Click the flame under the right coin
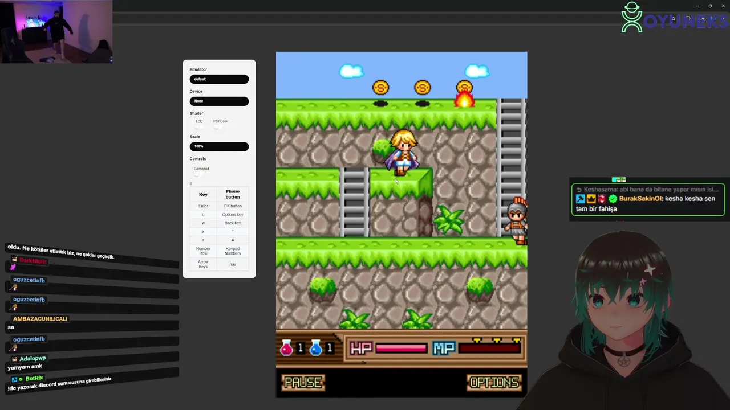 coord(464,99)
